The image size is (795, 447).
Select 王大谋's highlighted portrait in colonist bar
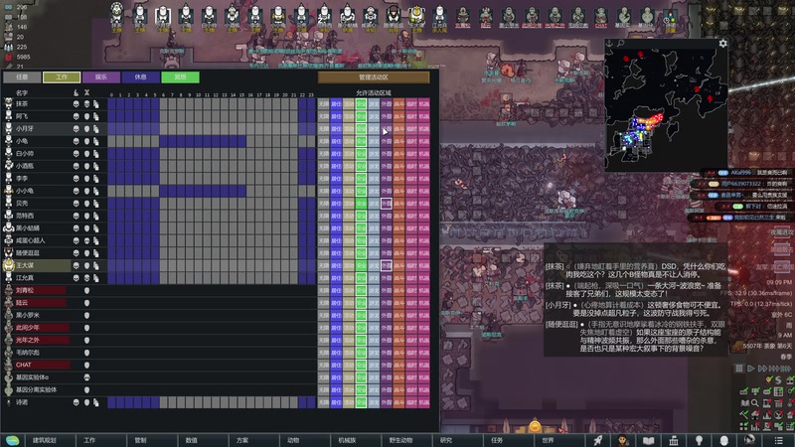click(416, 16)
